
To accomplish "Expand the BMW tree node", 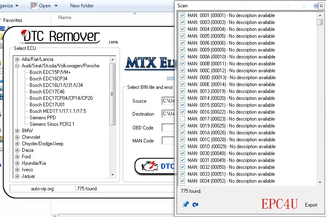I will [17, 131].
